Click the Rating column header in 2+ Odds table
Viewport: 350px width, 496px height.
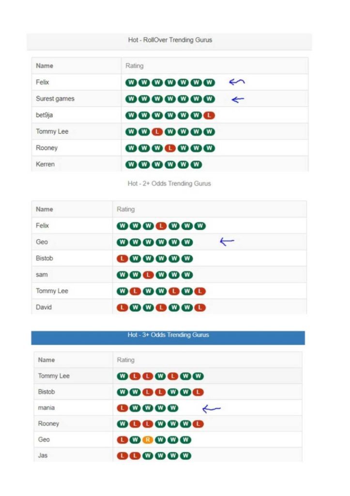coord(125,209)
